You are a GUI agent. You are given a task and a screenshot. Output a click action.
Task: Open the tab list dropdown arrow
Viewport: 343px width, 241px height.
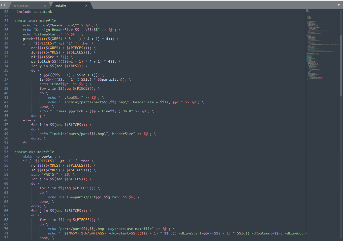click(x=338, y=5)
